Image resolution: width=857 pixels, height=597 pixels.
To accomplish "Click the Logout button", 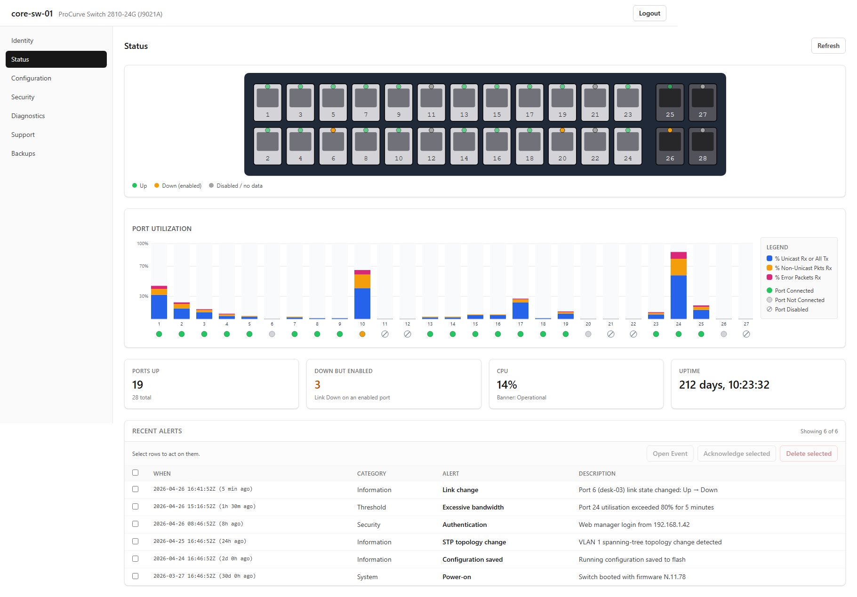I will [649, 13].
